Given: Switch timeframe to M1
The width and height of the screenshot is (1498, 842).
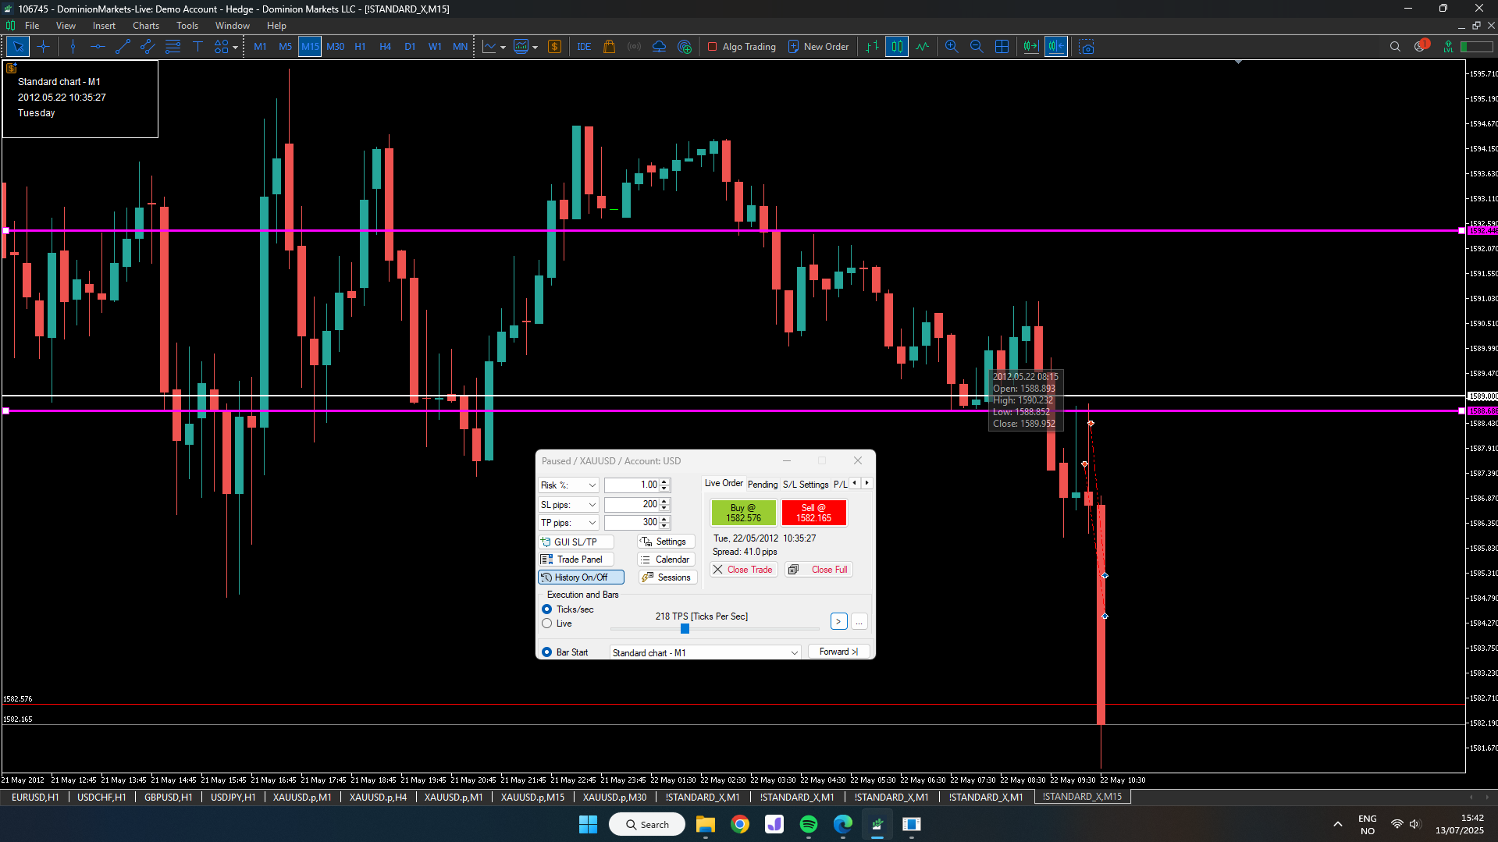Looking at the screenshot, I should pyautogui.click(x=260, y=47).
